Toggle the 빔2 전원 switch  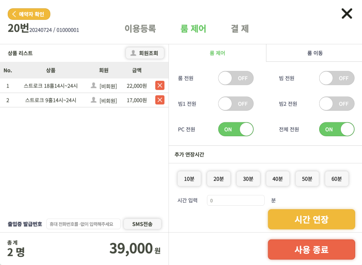click(x=336, y=104)
